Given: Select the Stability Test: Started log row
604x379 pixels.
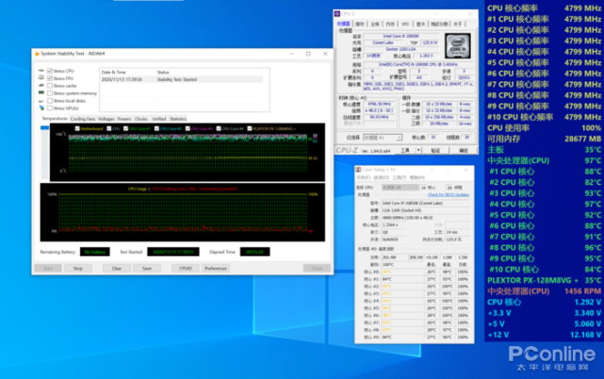Looking at the screenshot, I should [182, 79].
